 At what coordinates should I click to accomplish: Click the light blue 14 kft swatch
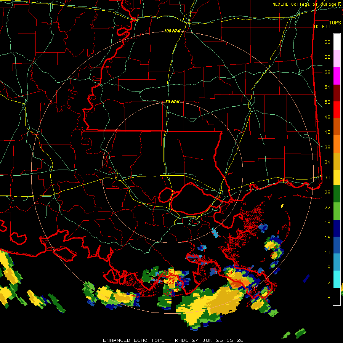337,262
